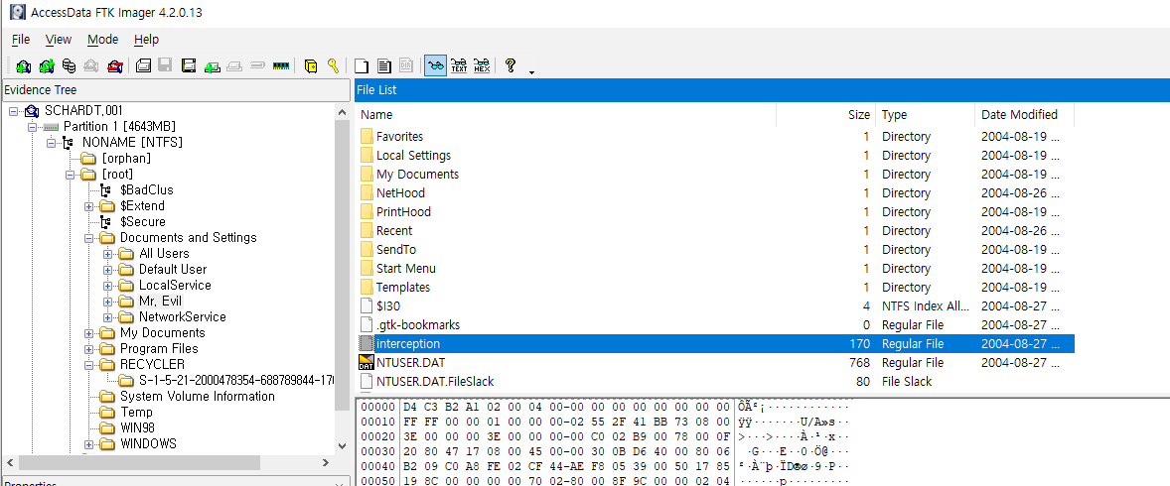Toggle HEX view mode for file preview

click(x=482, y=65)
